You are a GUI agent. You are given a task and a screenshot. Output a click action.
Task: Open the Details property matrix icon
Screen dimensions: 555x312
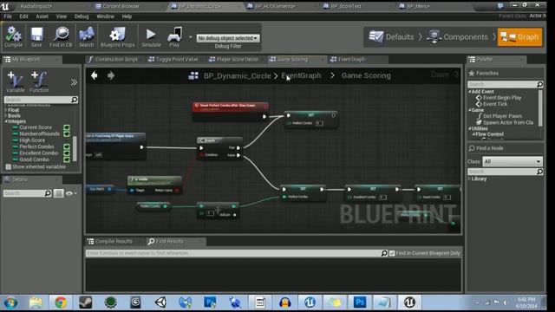tap(59, 193)
